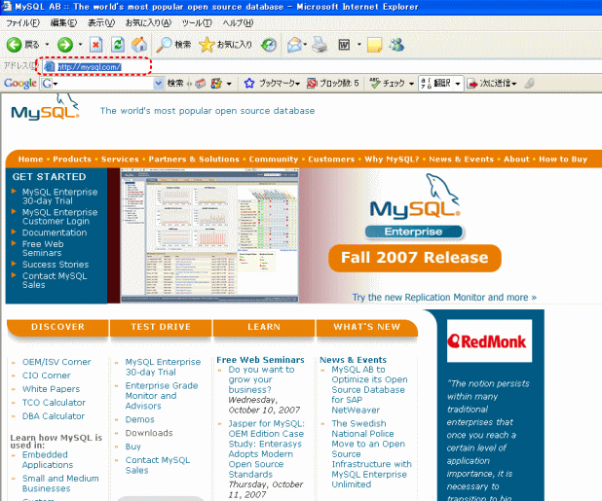Click the TEST DRIVE tab header

[x=161, y=327]
